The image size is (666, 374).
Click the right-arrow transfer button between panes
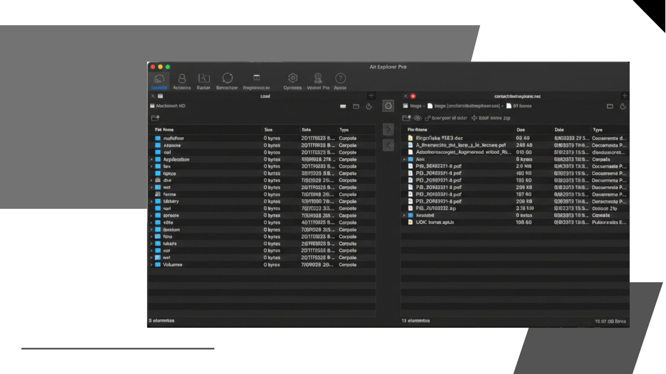(388, 130)
